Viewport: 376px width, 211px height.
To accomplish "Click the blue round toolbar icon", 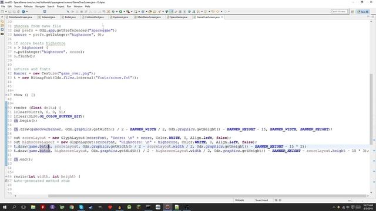I will tap(23, 12).
